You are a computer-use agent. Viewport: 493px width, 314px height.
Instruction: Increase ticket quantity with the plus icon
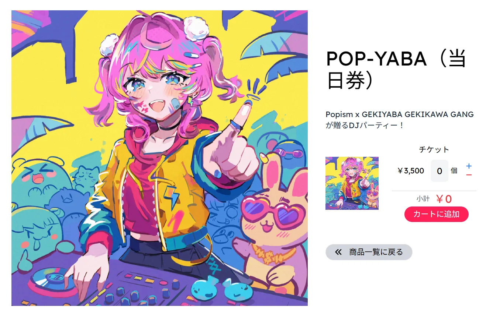469,166
